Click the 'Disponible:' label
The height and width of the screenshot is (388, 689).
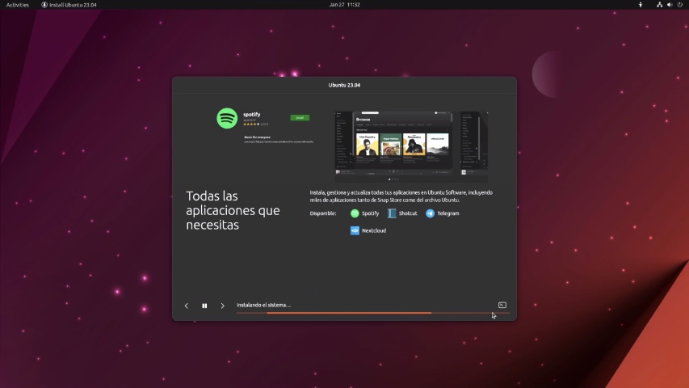click(x=323, y=213)
